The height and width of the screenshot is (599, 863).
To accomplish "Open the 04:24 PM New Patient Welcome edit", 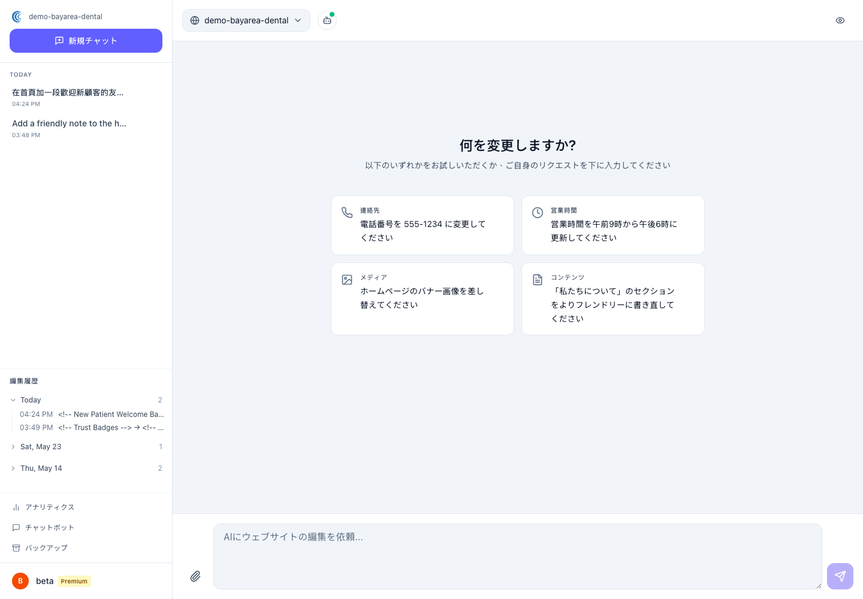I will pyautogui.click(x=92, y=415).
